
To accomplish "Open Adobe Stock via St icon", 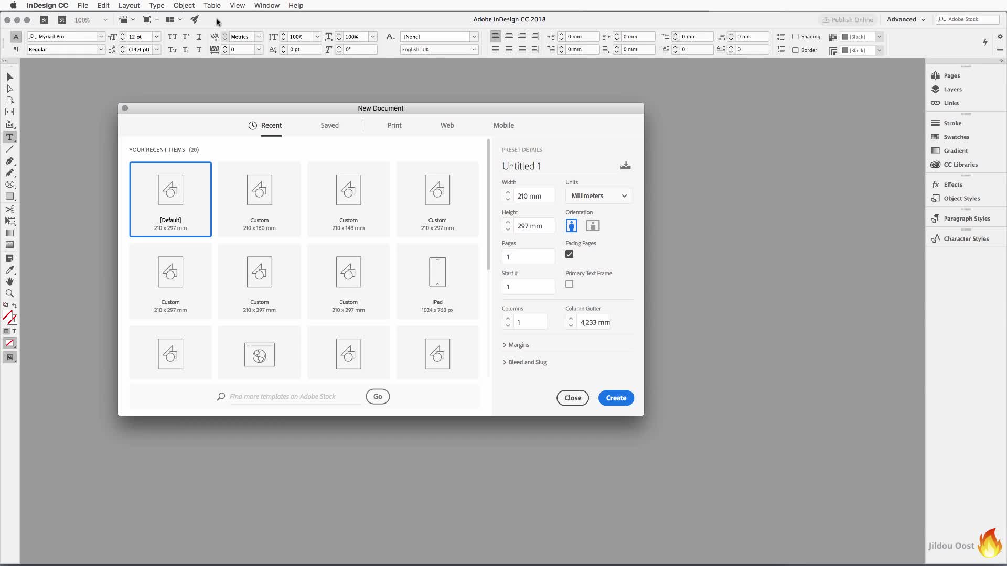I will pos(62,20).
